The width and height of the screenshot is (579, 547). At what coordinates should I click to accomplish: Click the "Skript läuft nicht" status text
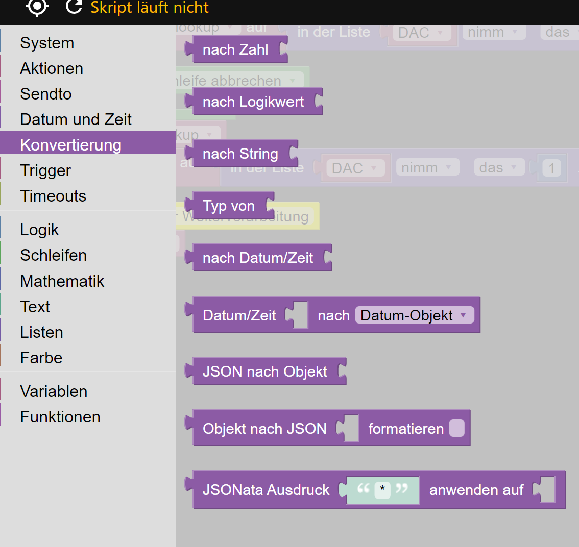tap(150, 8)
